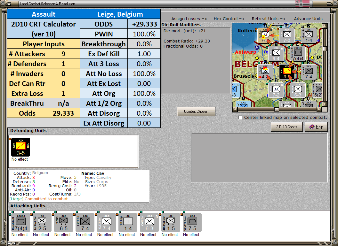The height and width of the screenshot is (246, 338).
Task: Click Rundstedt 7(4)4 counter on the map
Action: [x=298, y=54]
